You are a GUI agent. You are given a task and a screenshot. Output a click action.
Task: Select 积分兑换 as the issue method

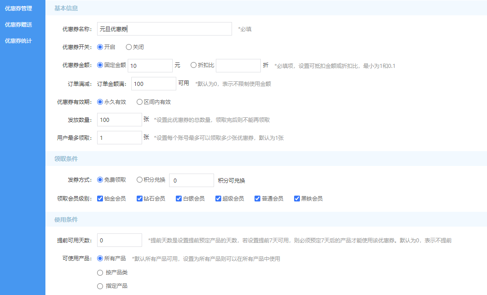(x=139, y=180)
